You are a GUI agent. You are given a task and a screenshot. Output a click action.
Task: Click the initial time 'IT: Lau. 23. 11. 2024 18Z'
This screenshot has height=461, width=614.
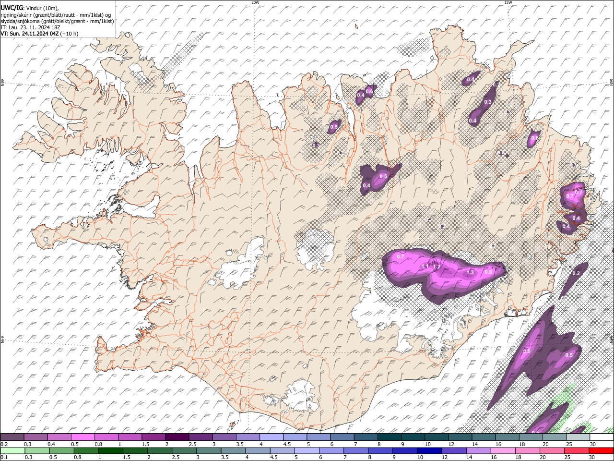[x=30, y=27]
